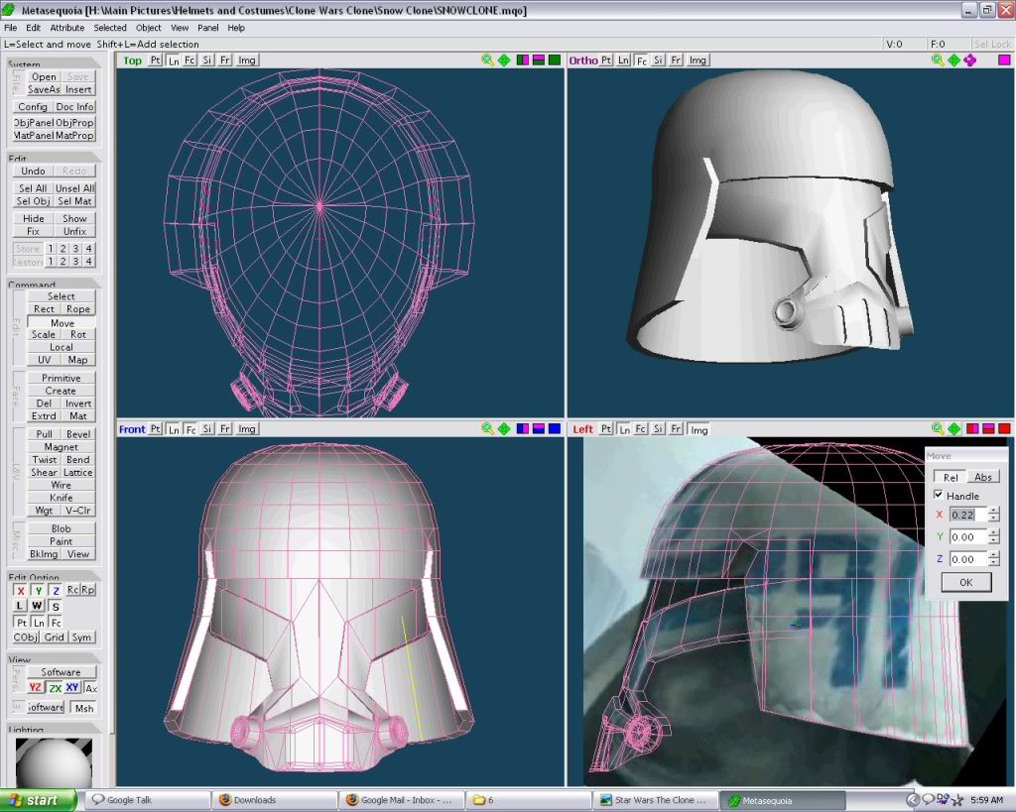Increase X value with up stepper arrow
The image size is (1016, 812).
993,511
